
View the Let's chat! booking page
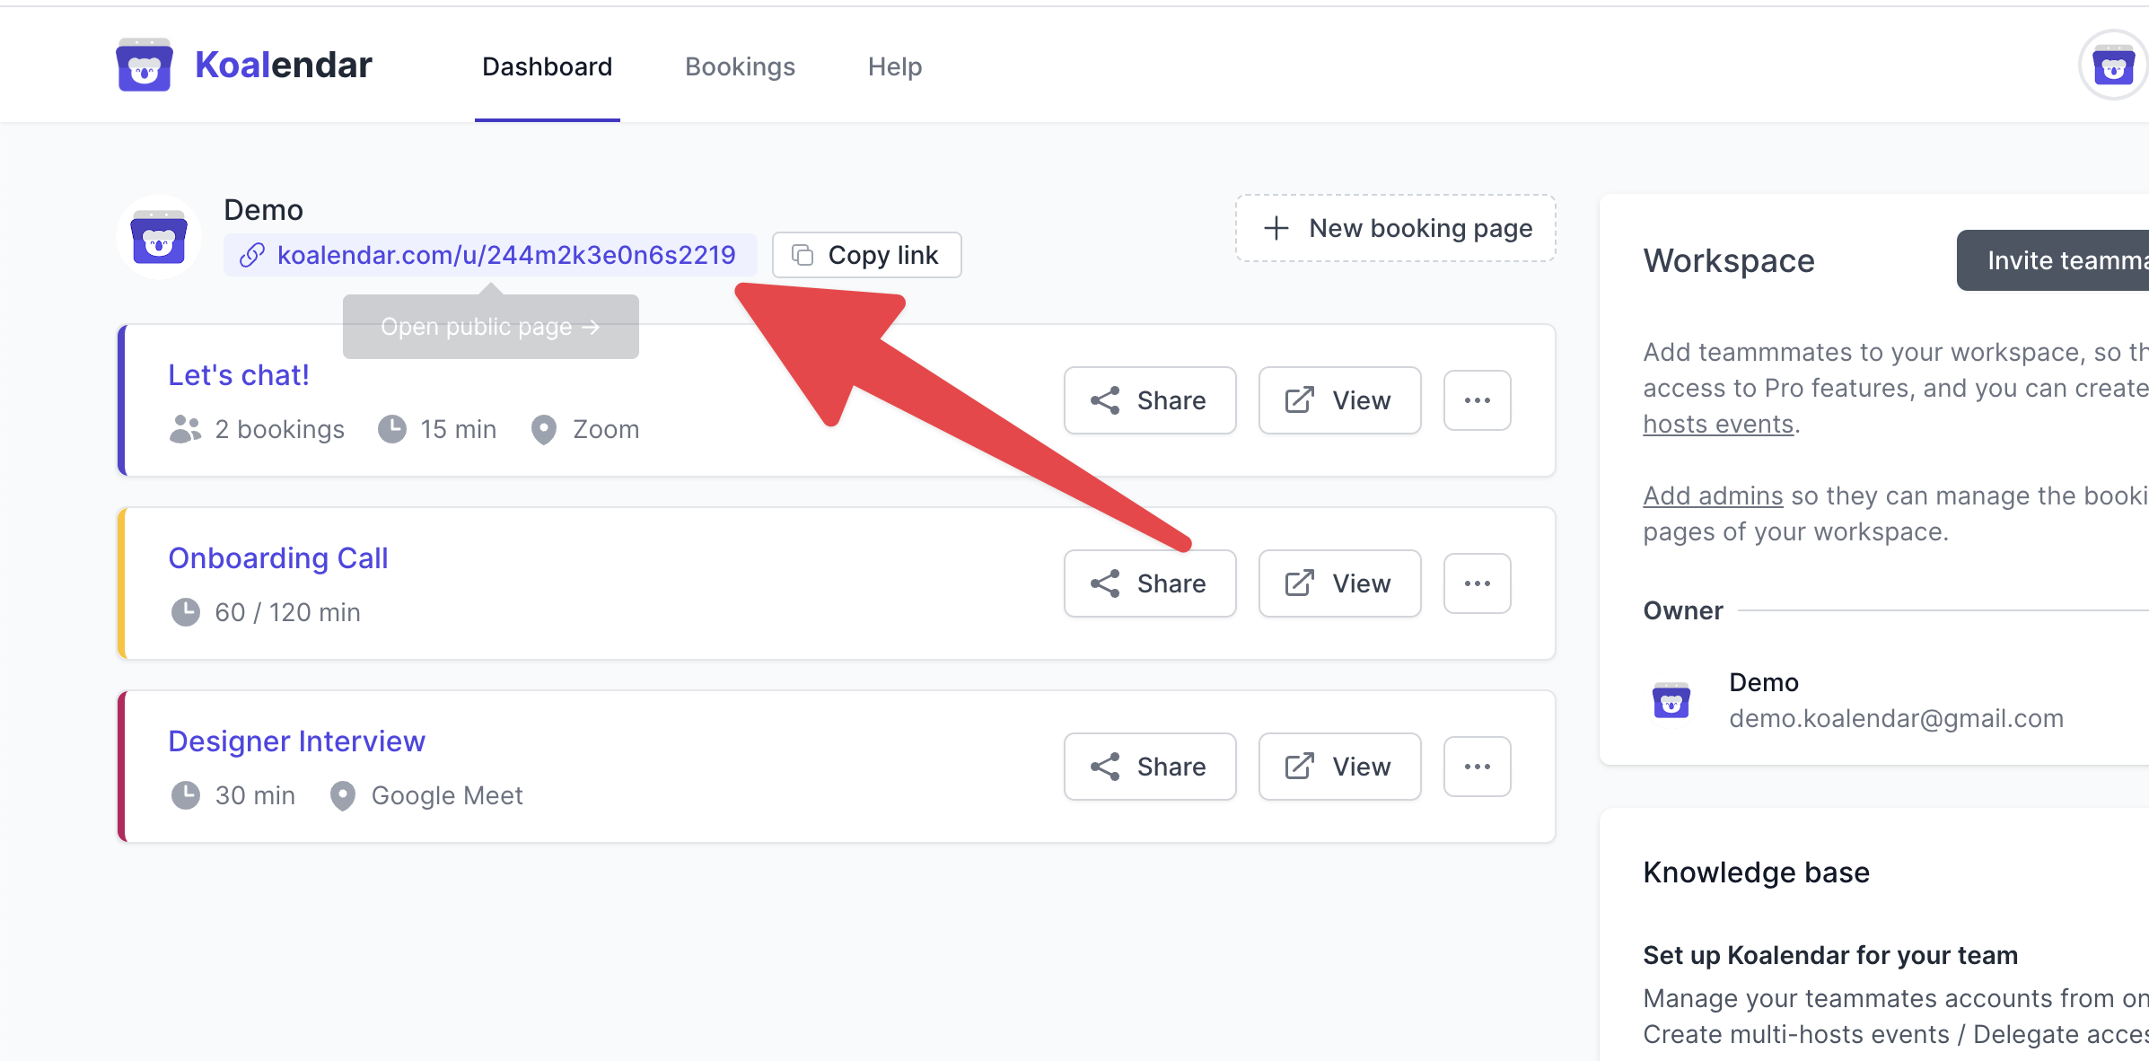click(x=1339, y=400)
